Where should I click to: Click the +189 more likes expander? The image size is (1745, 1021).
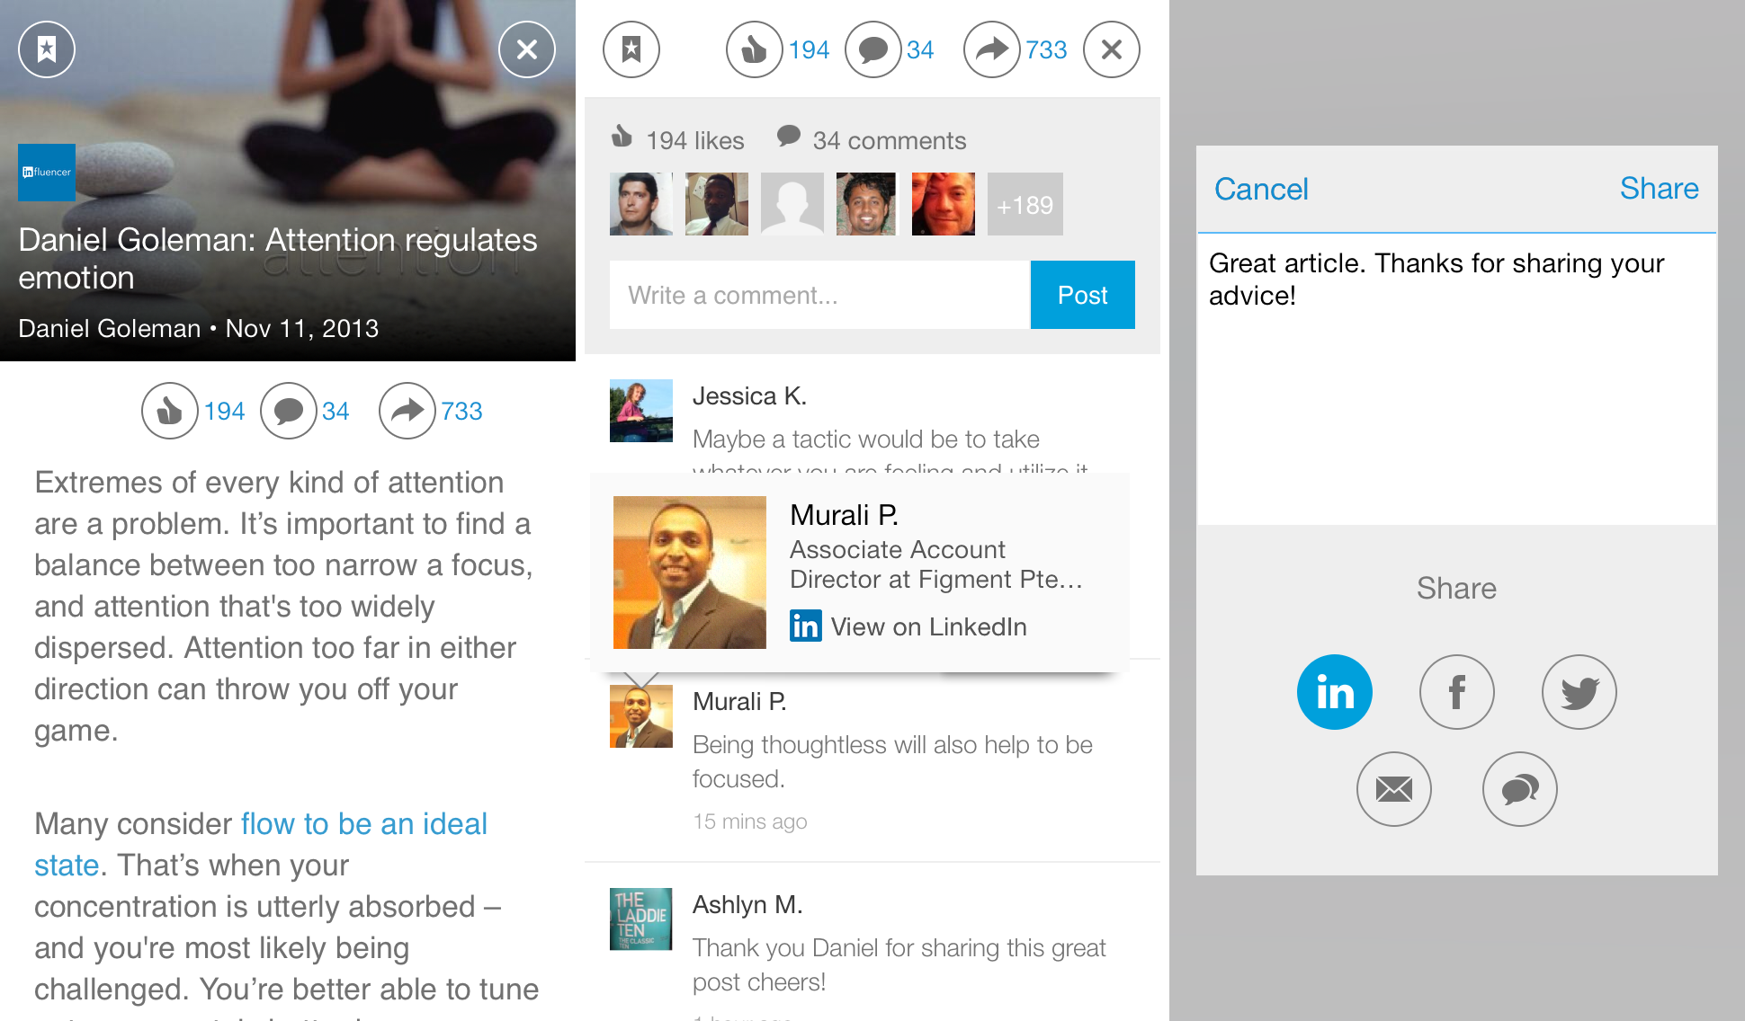[1024, 204]
